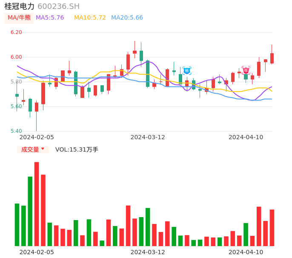Toggle the MA5:5.76 legend label
The width and height of the screenshot is (292, 258).
coord(50,18)
